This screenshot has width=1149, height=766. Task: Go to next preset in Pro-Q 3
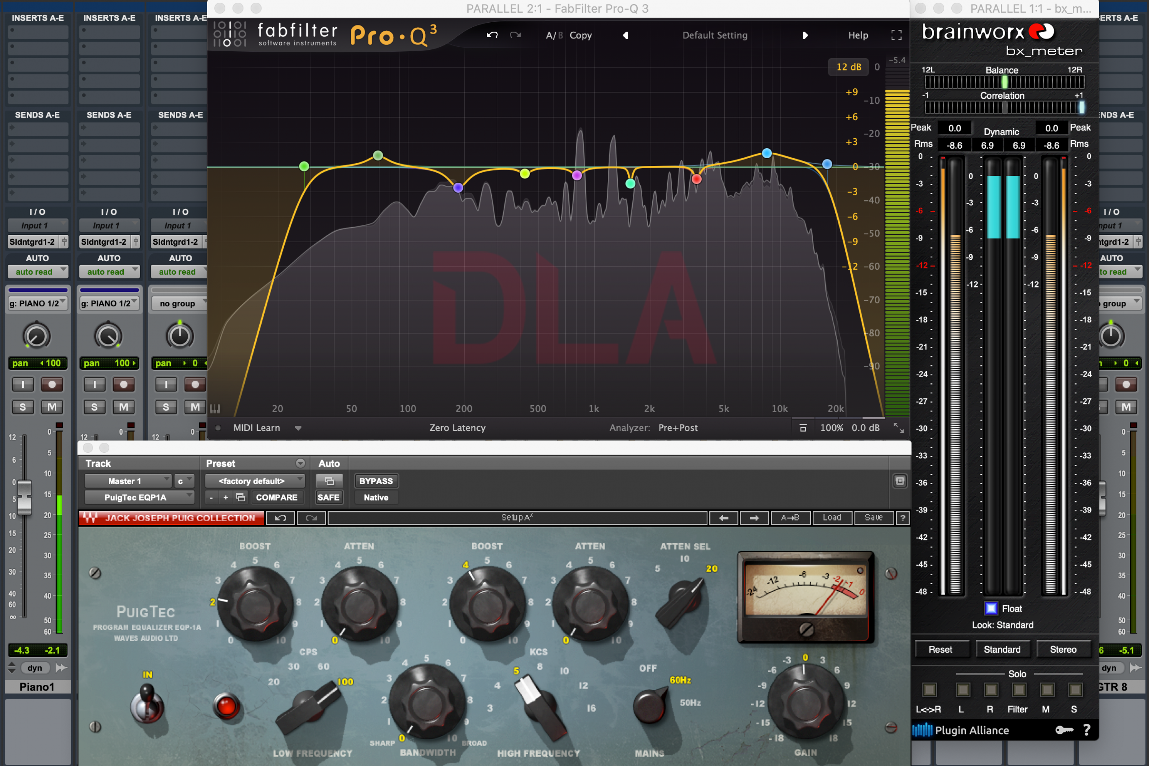pyautogui.click(x=805, y=35)
